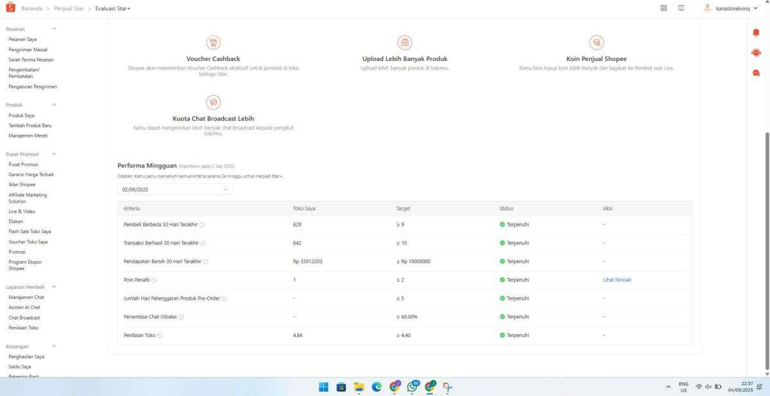This screenshot has height=396, width=770.
Task: Collapse the Layanan Pembeli sidebar section
Action: click(54, 287)
